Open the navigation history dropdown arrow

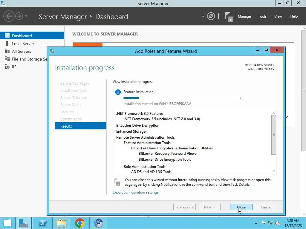tap(26, 16)
